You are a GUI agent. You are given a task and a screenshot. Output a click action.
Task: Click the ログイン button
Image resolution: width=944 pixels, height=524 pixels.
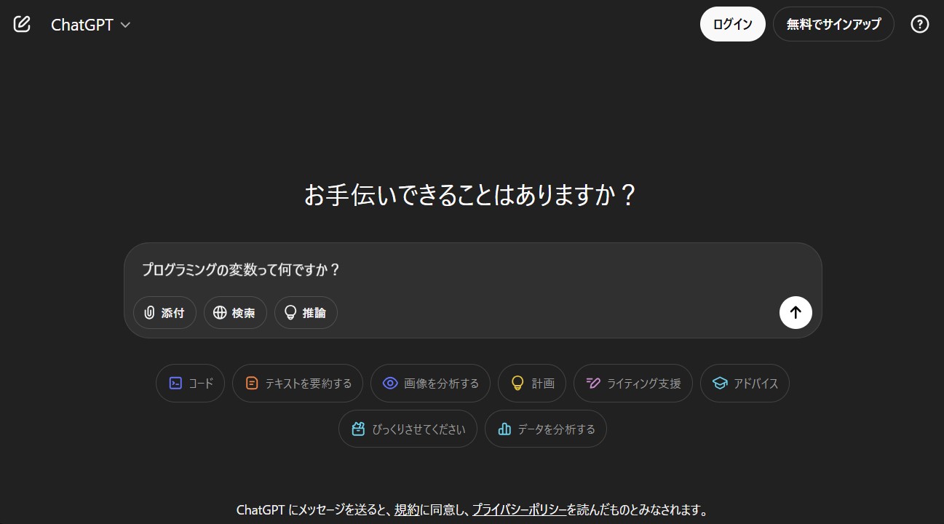pyautogui.click(x=733, y=24)
